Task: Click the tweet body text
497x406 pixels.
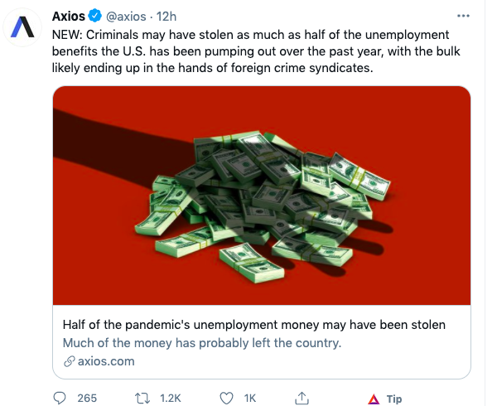Action: [257, 53]
